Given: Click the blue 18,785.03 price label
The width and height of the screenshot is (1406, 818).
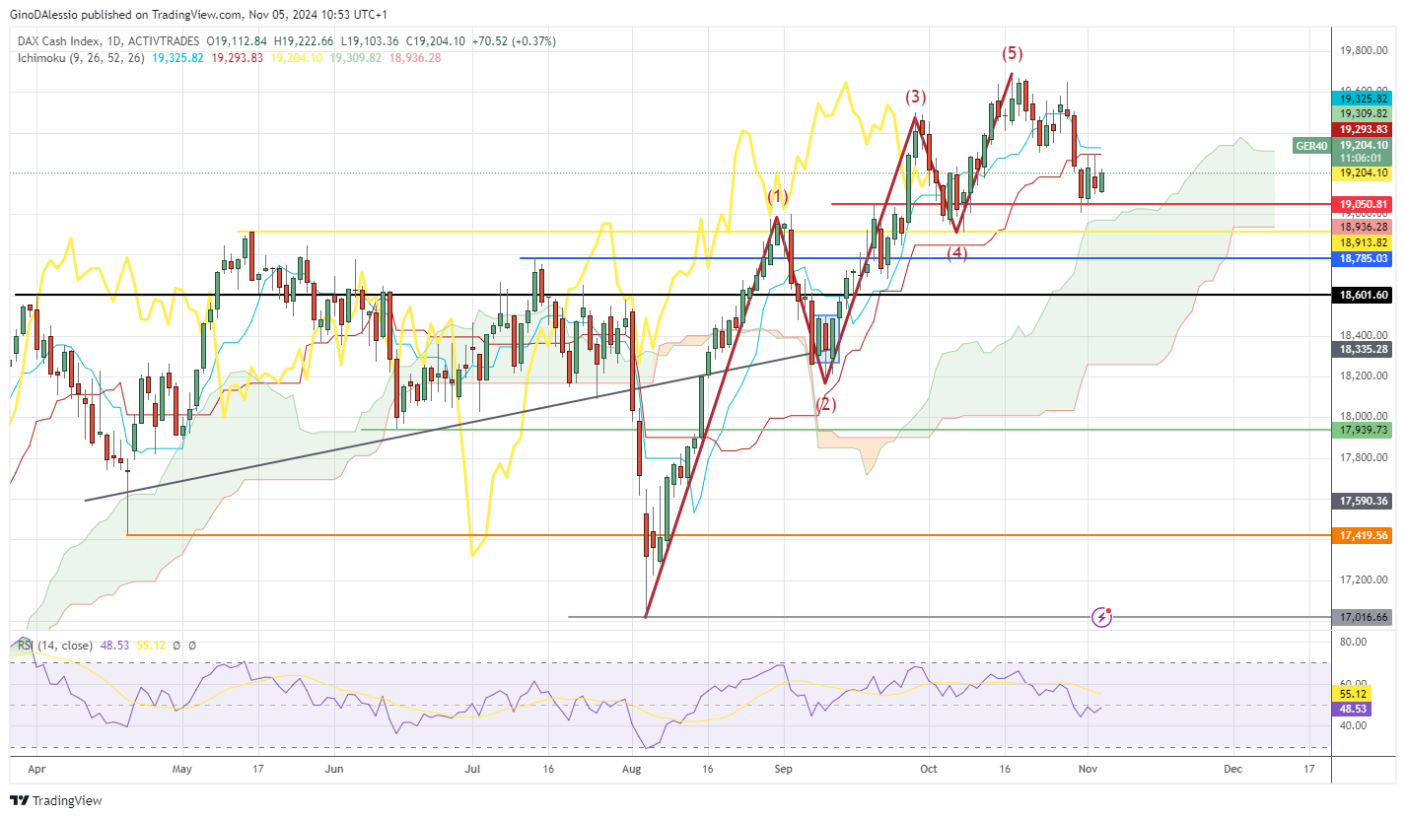Looking at the screenshot, I should pos(1363,258).
